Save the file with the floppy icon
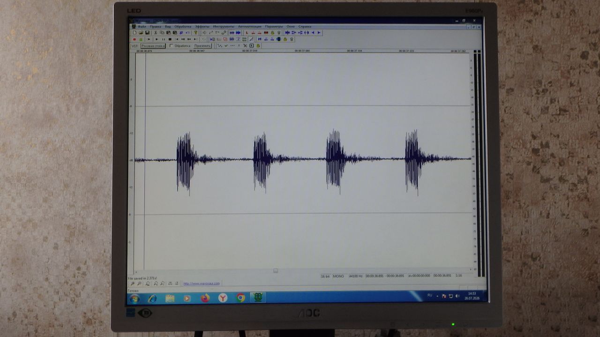This screenshot has width=600, height=337. click(147, 32)
